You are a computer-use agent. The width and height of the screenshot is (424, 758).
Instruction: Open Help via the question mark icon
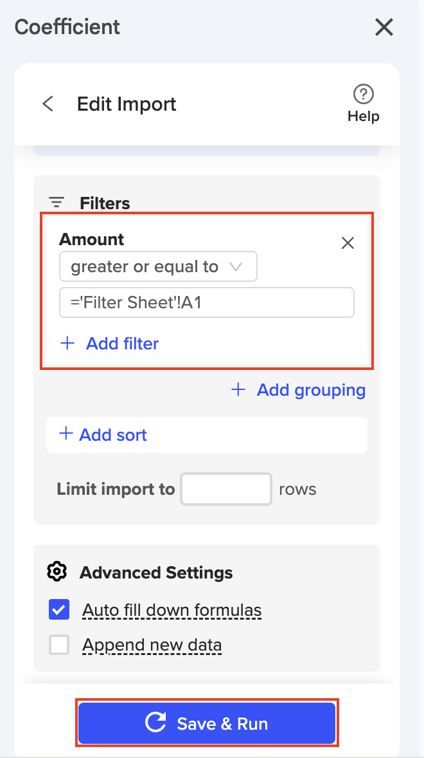coord(364,94)
